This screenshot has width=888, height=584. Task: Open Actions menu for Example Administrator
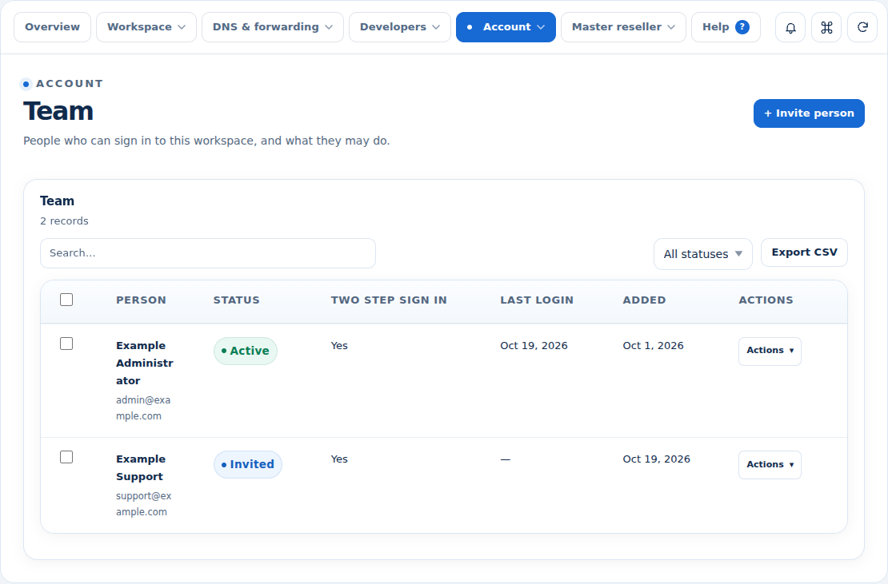point(770,351)
